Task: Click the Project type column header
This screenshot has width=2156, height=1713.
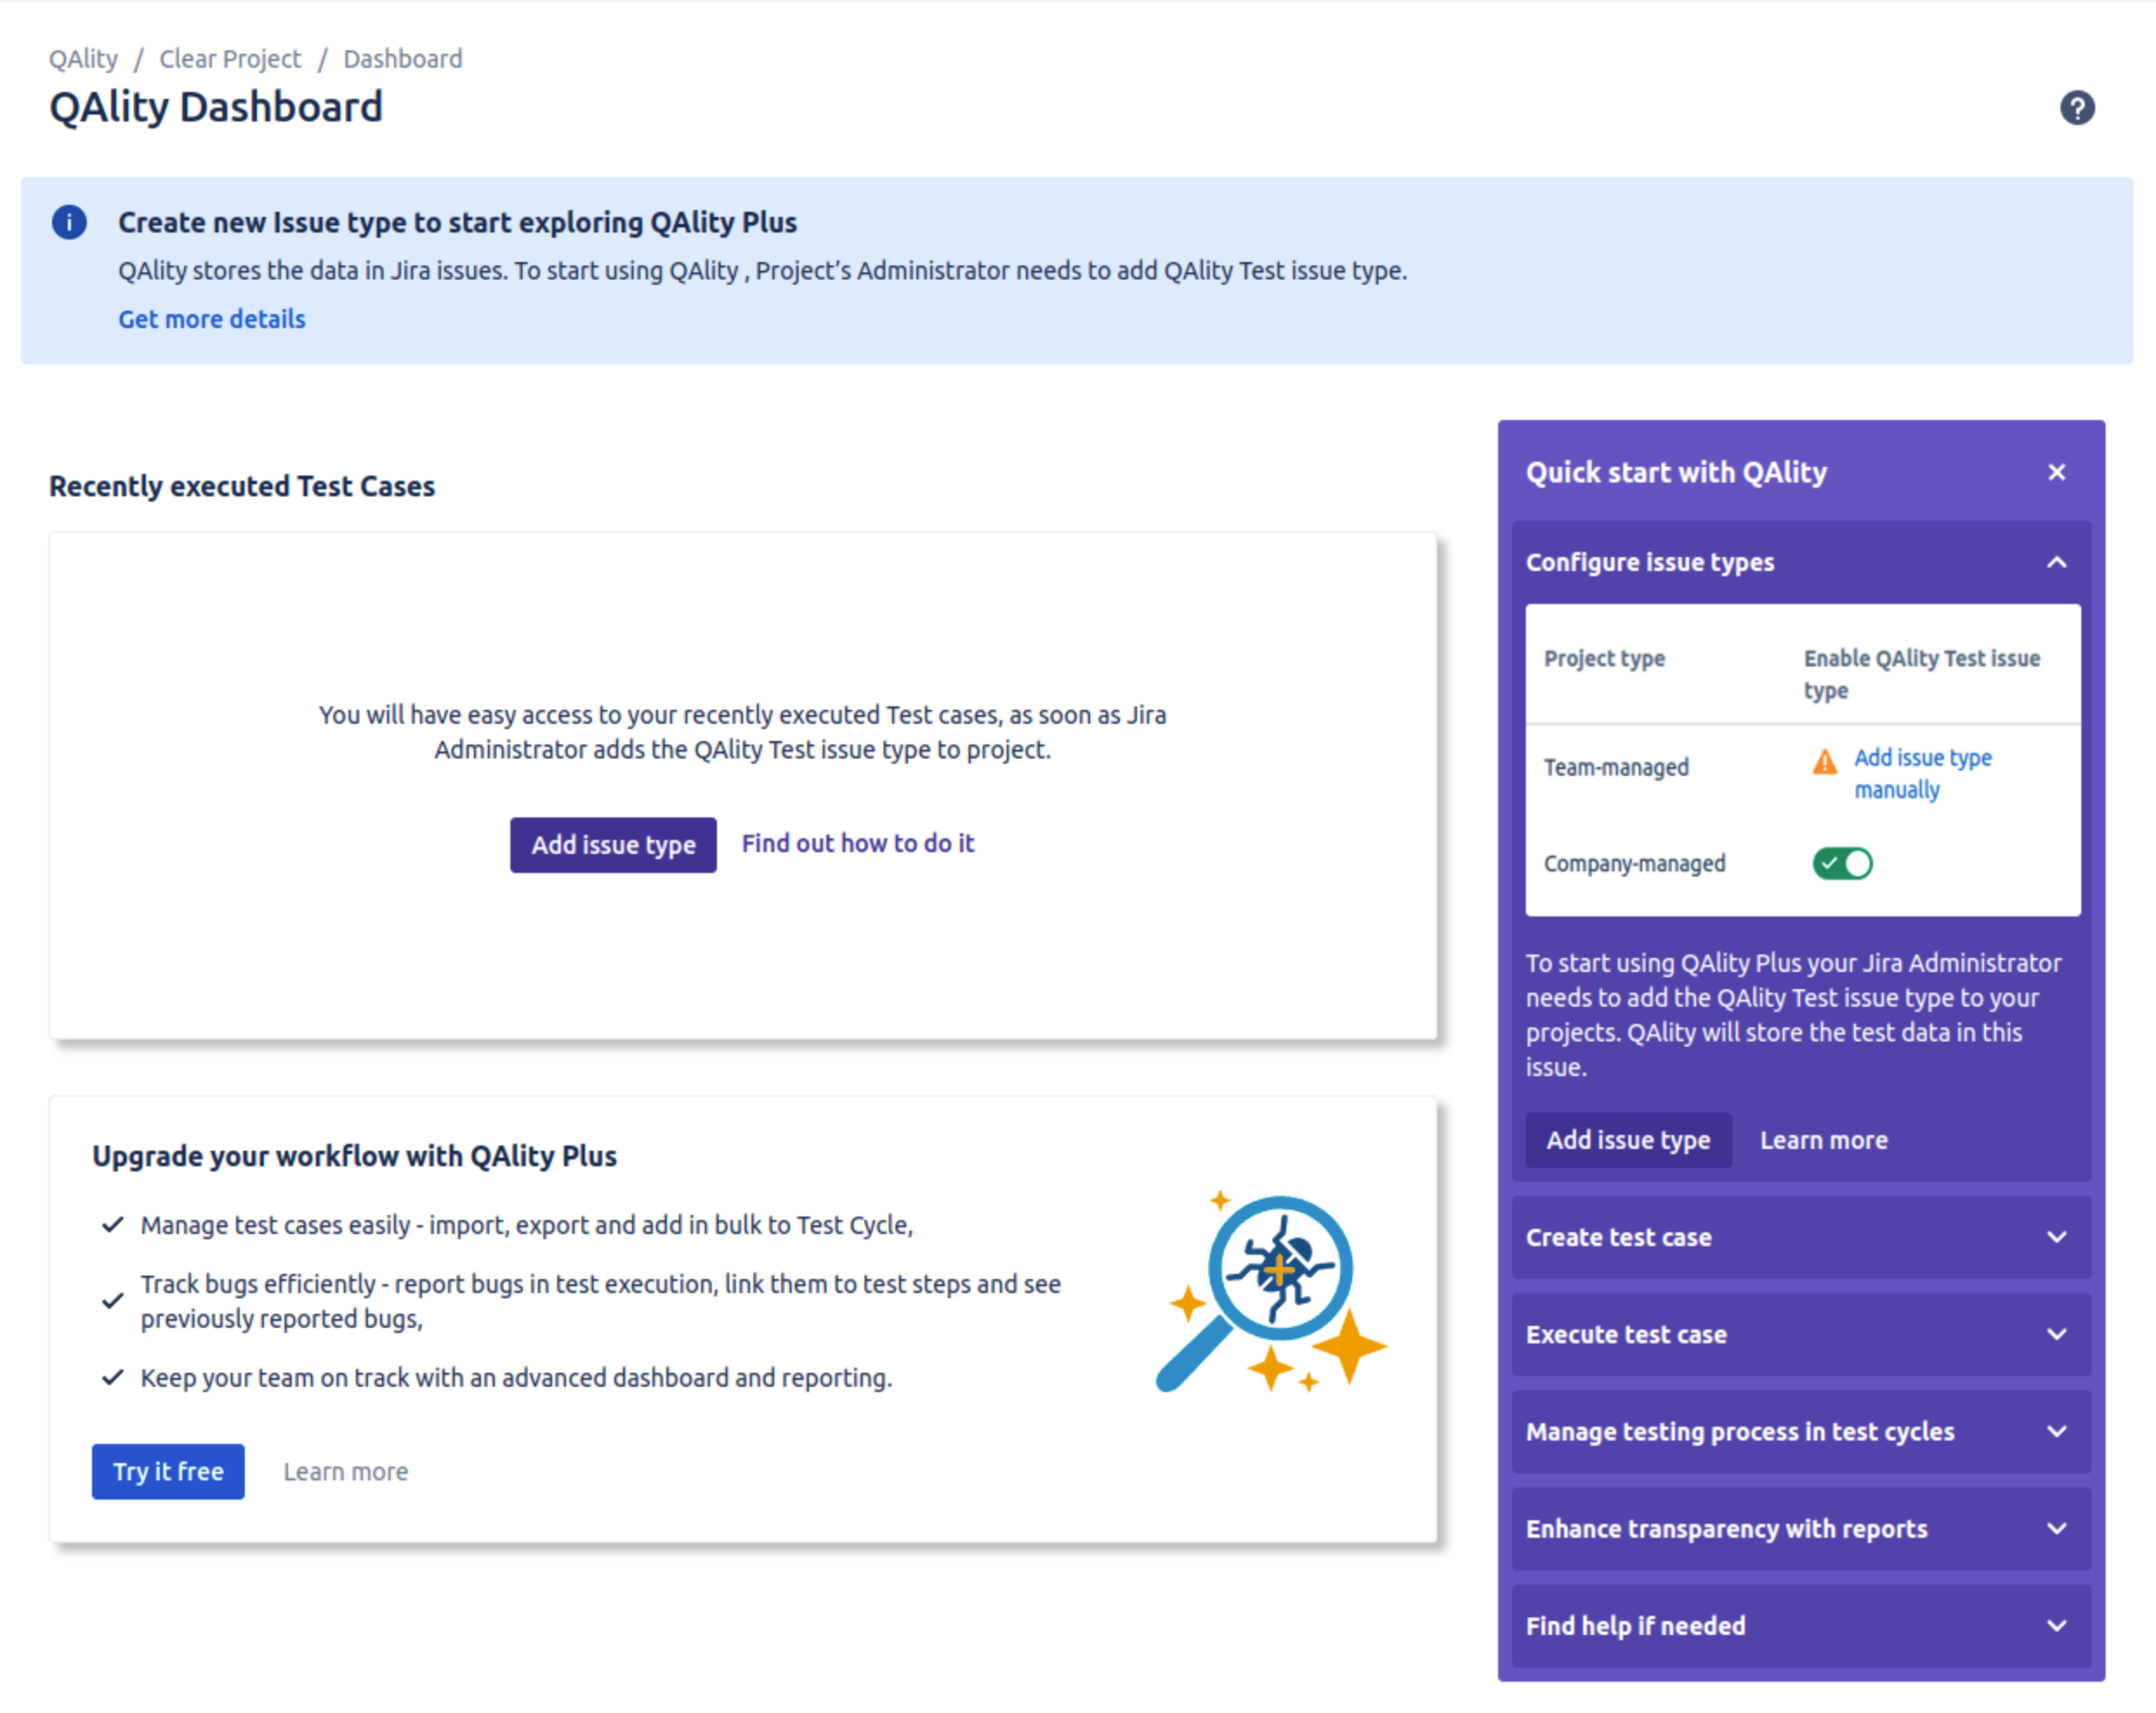Action: pos(1604,658)
